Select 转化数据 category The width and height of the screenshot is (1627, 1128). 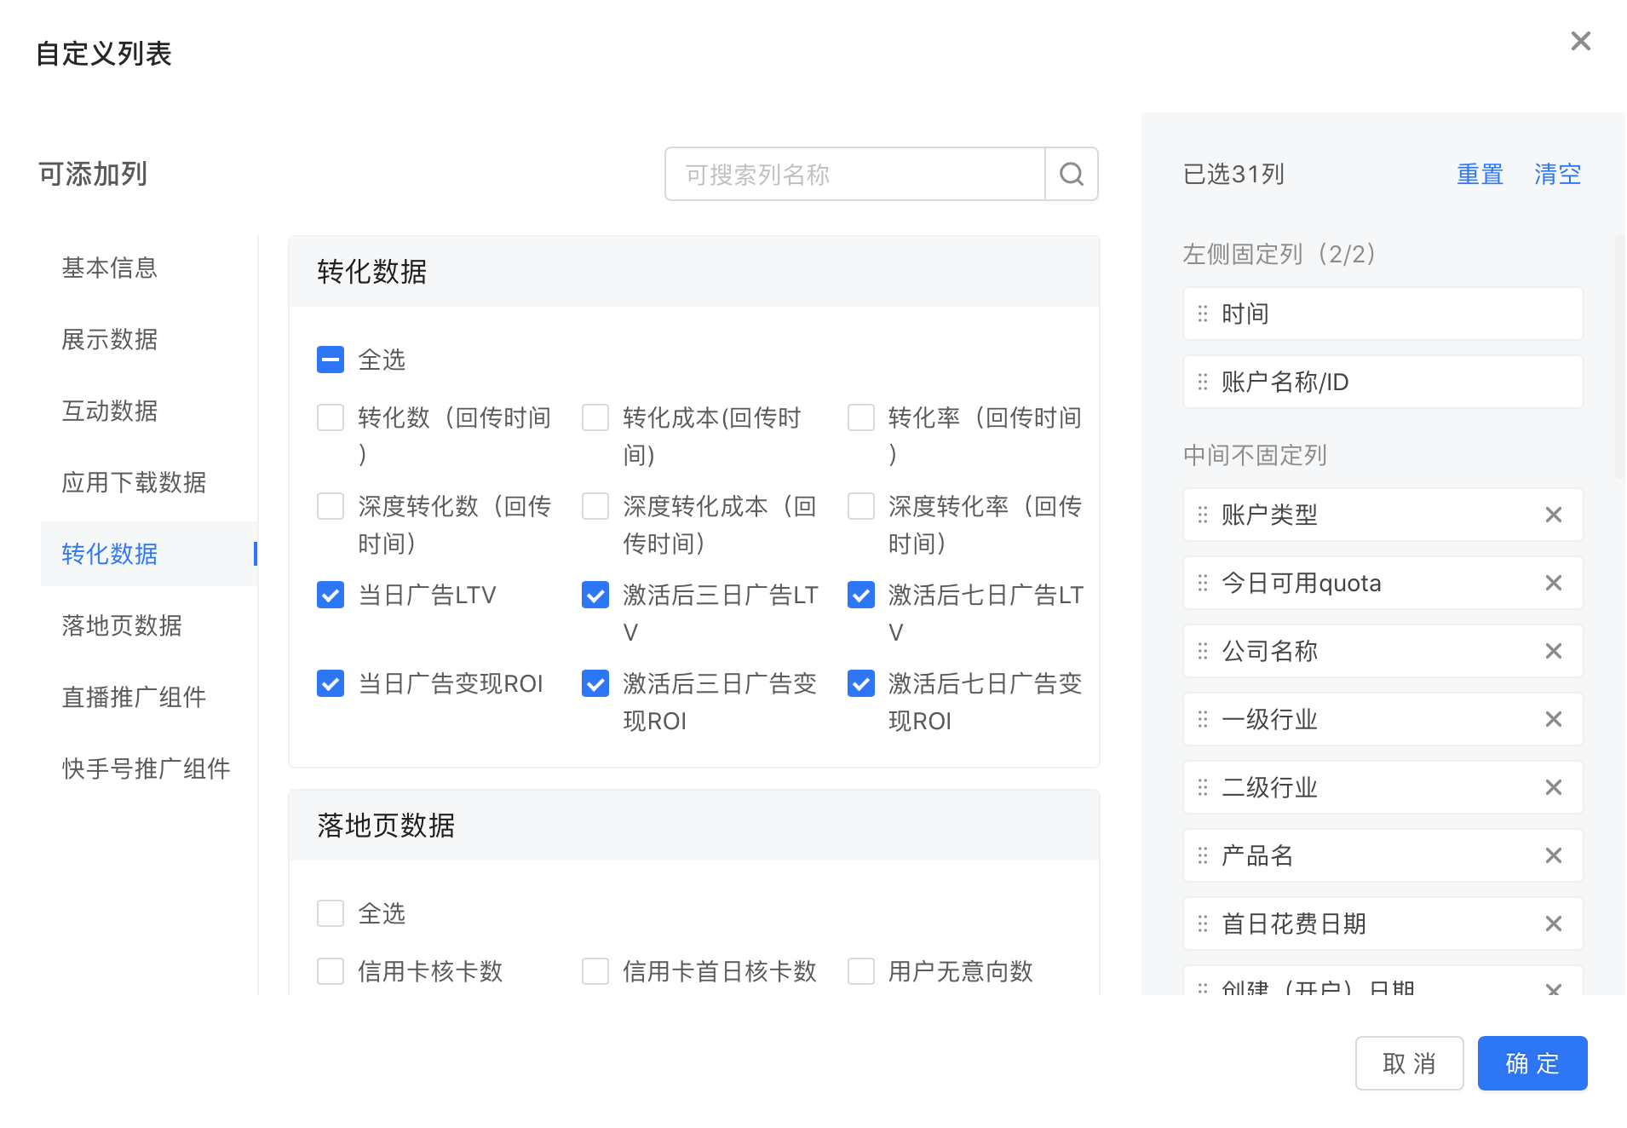tap(149, 554)
